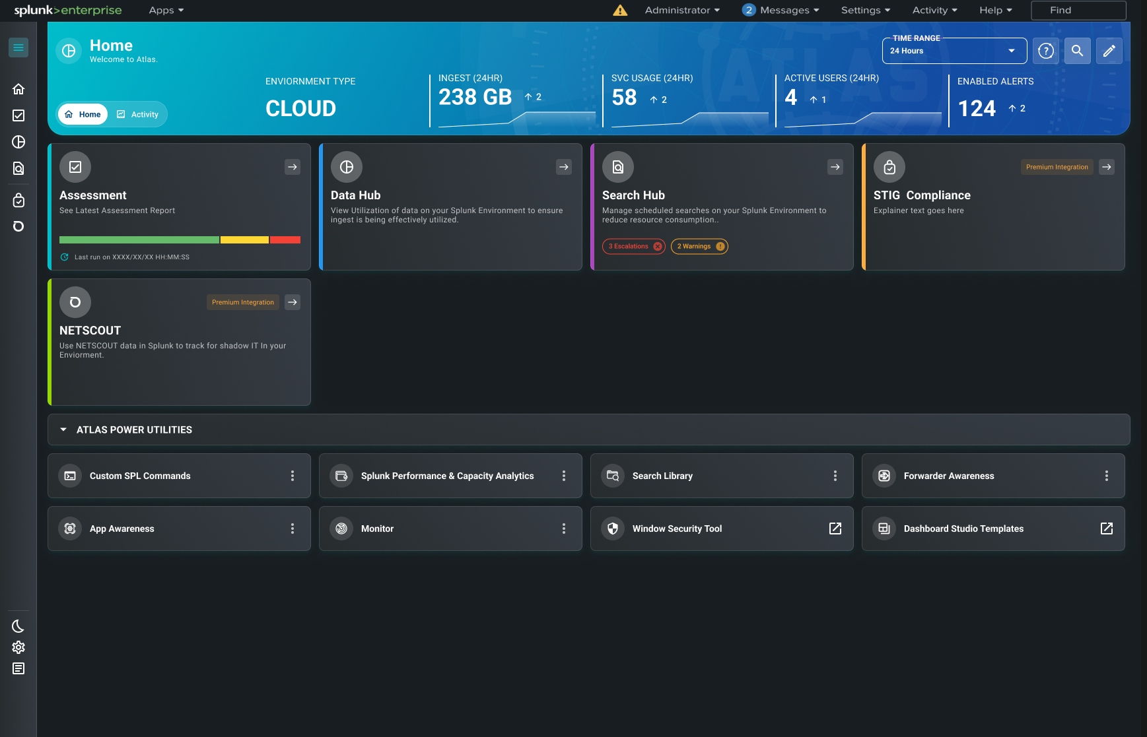Click the Search Library utility

click(722, 476)
